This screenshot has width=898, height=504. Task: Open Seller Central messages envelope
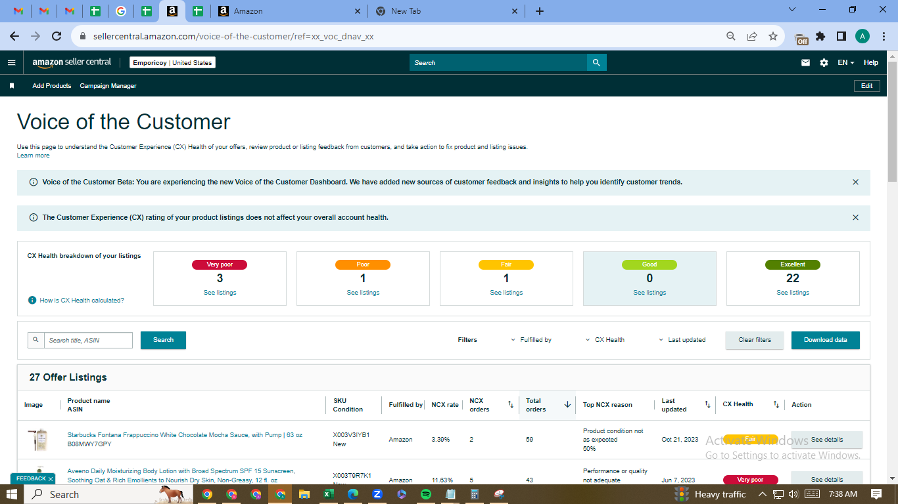tap(805, 63)
